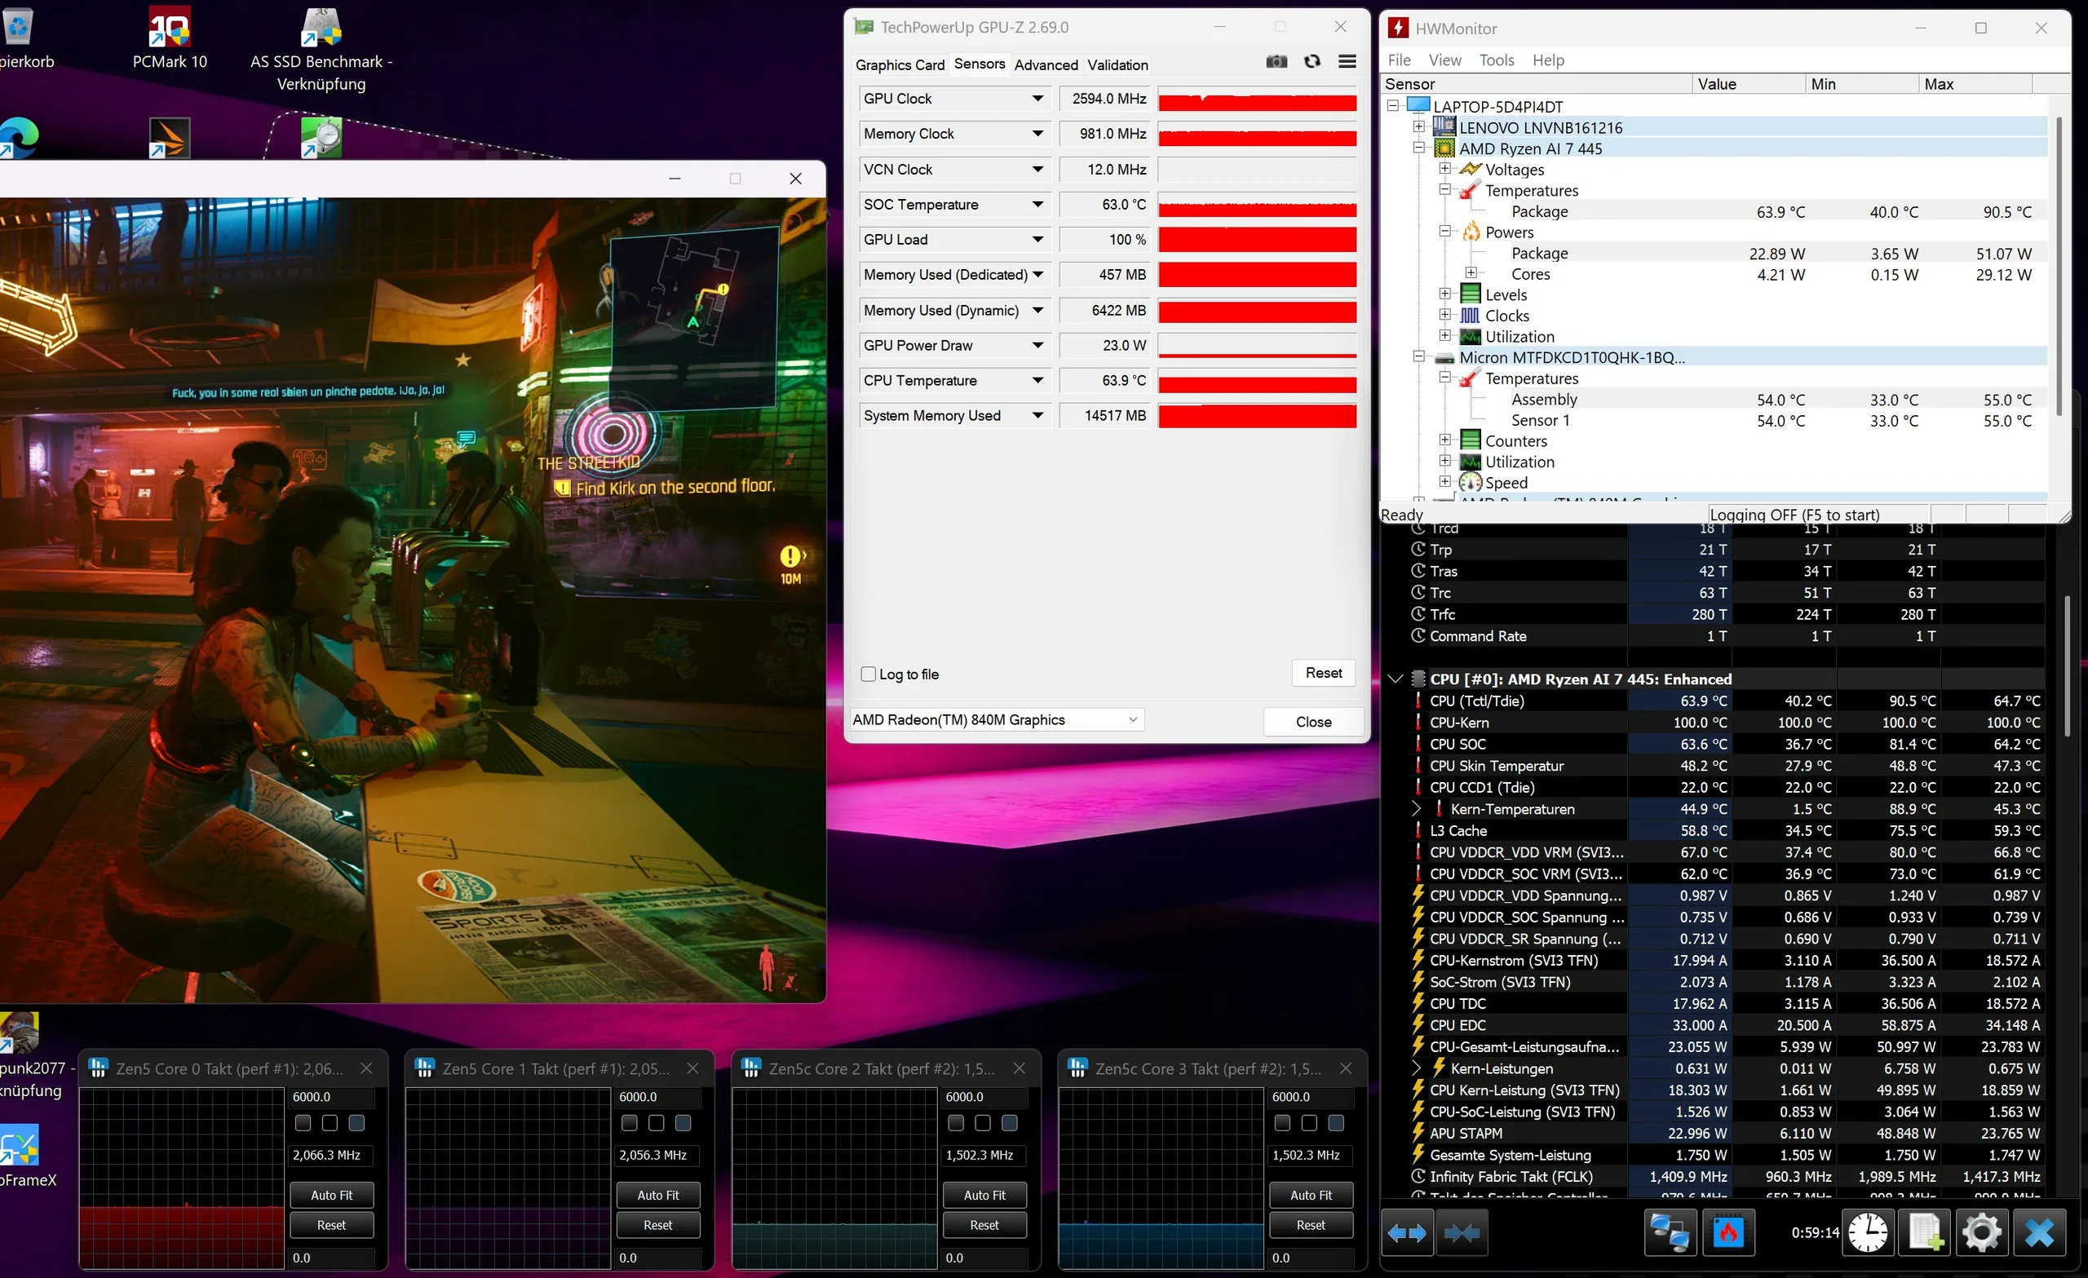
Task: Open the AMD Radeon 840M Graphics combo box
Action: (x=997, y=720)
